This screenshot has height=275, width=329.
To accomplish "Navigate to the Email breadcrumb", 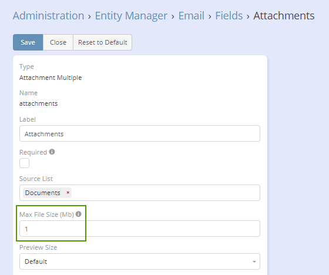I will (x=191, y=16).
